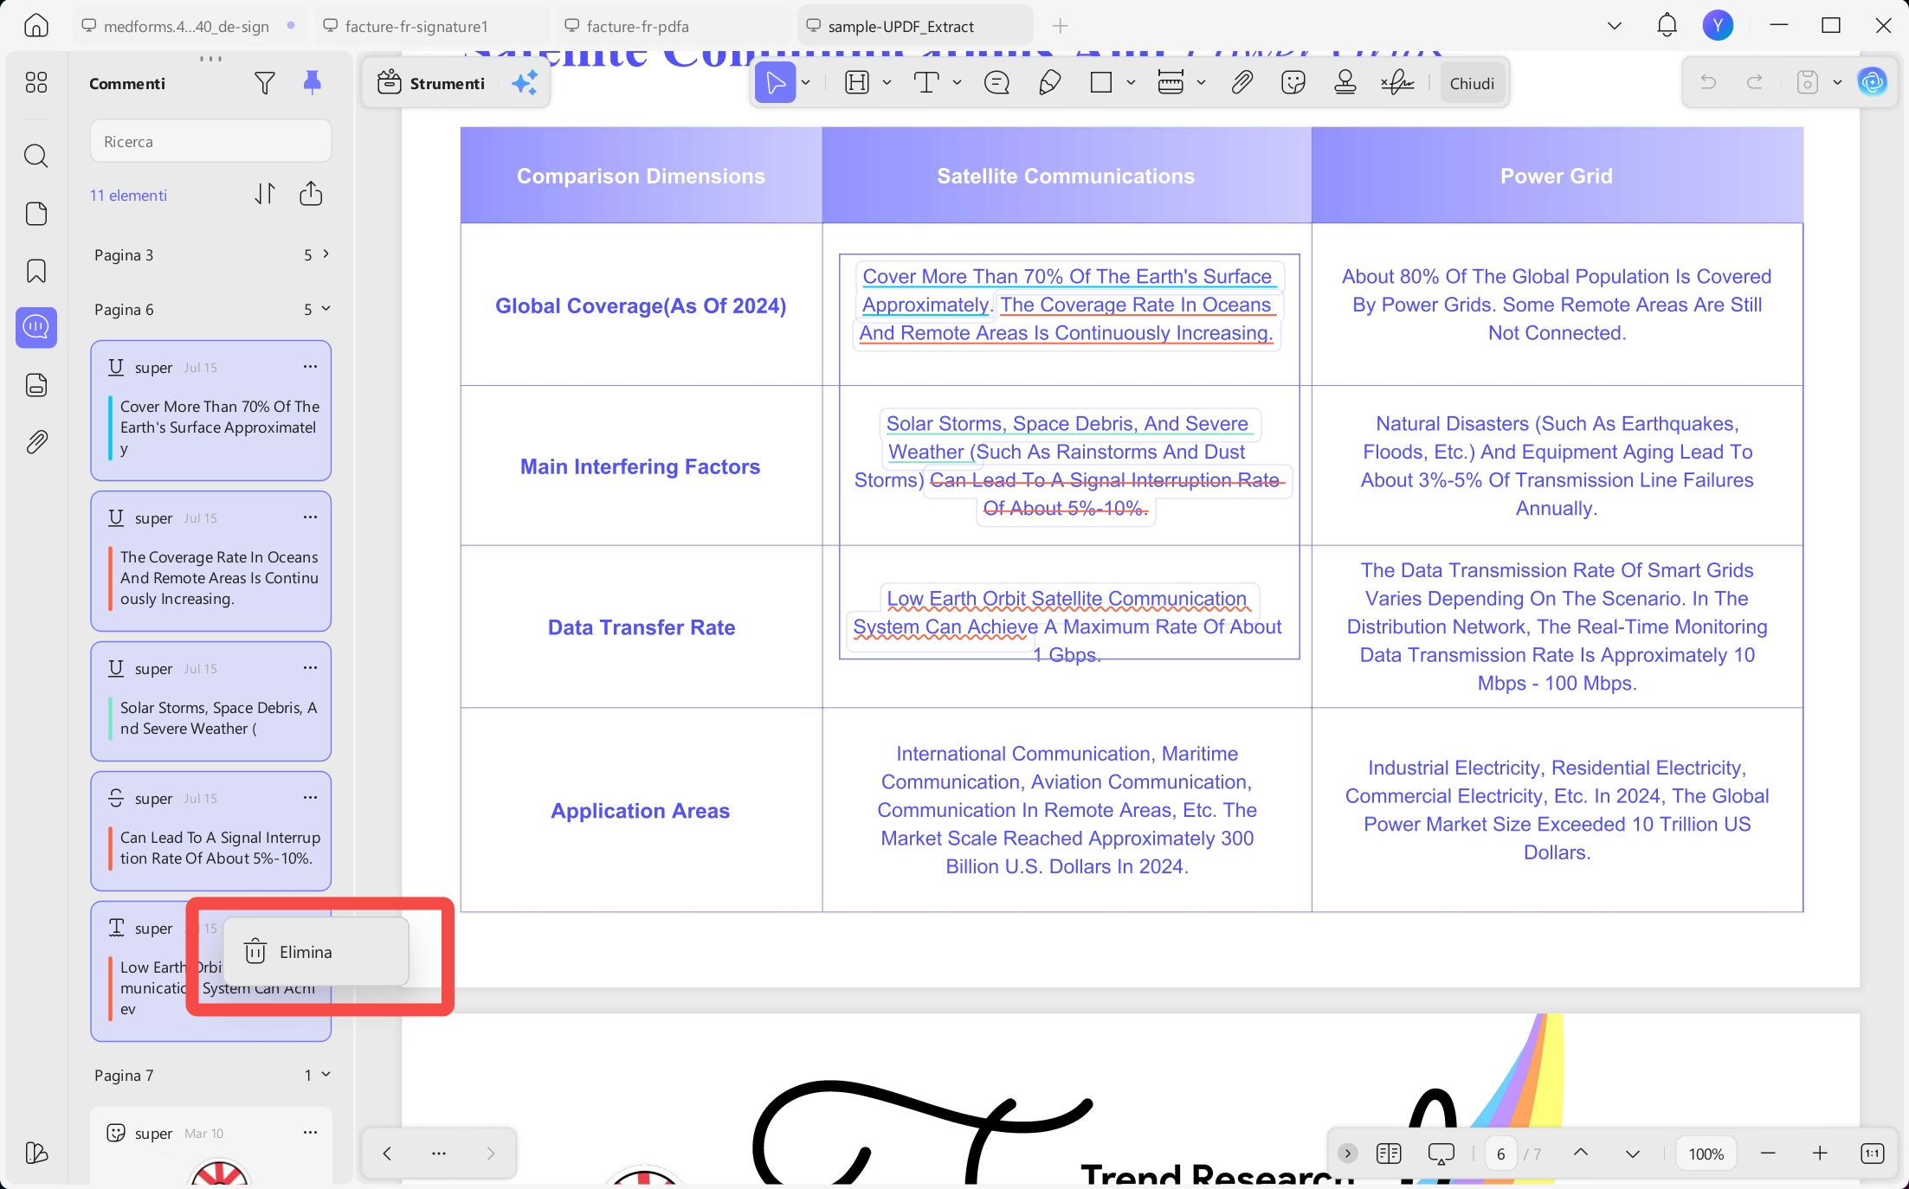Redo the last action

[1755, 83]
